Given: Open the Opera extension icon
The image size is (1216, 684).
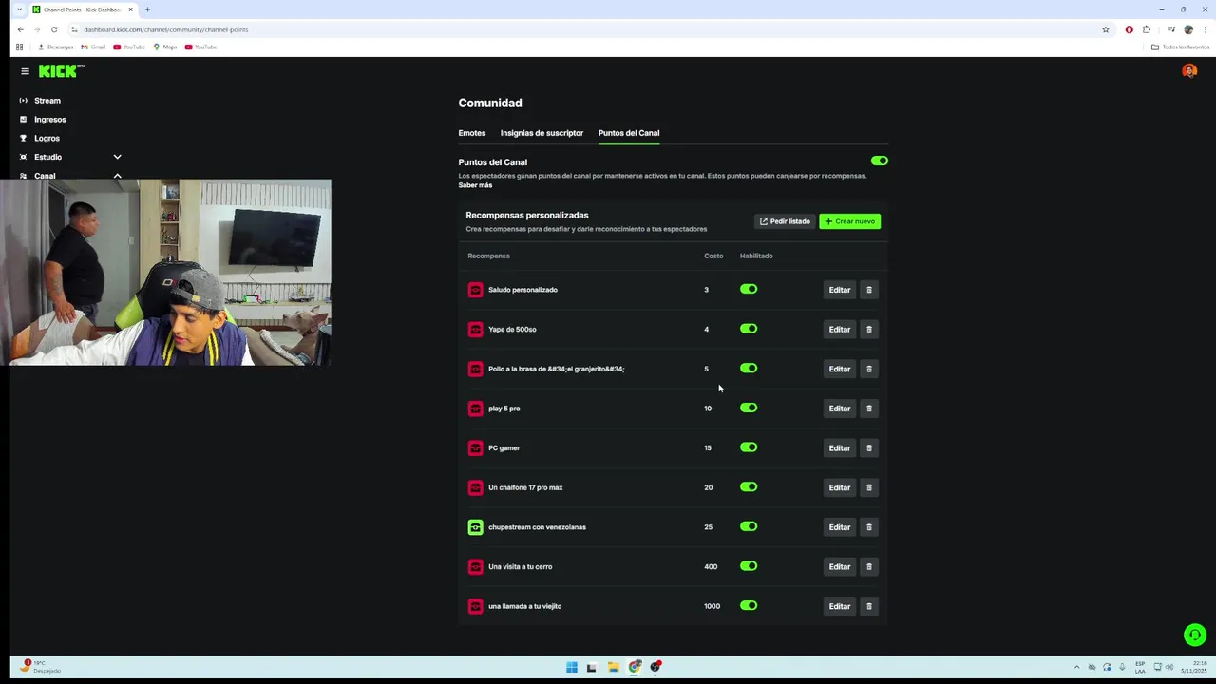Looking at the screenshot, I should (1129, 29).
